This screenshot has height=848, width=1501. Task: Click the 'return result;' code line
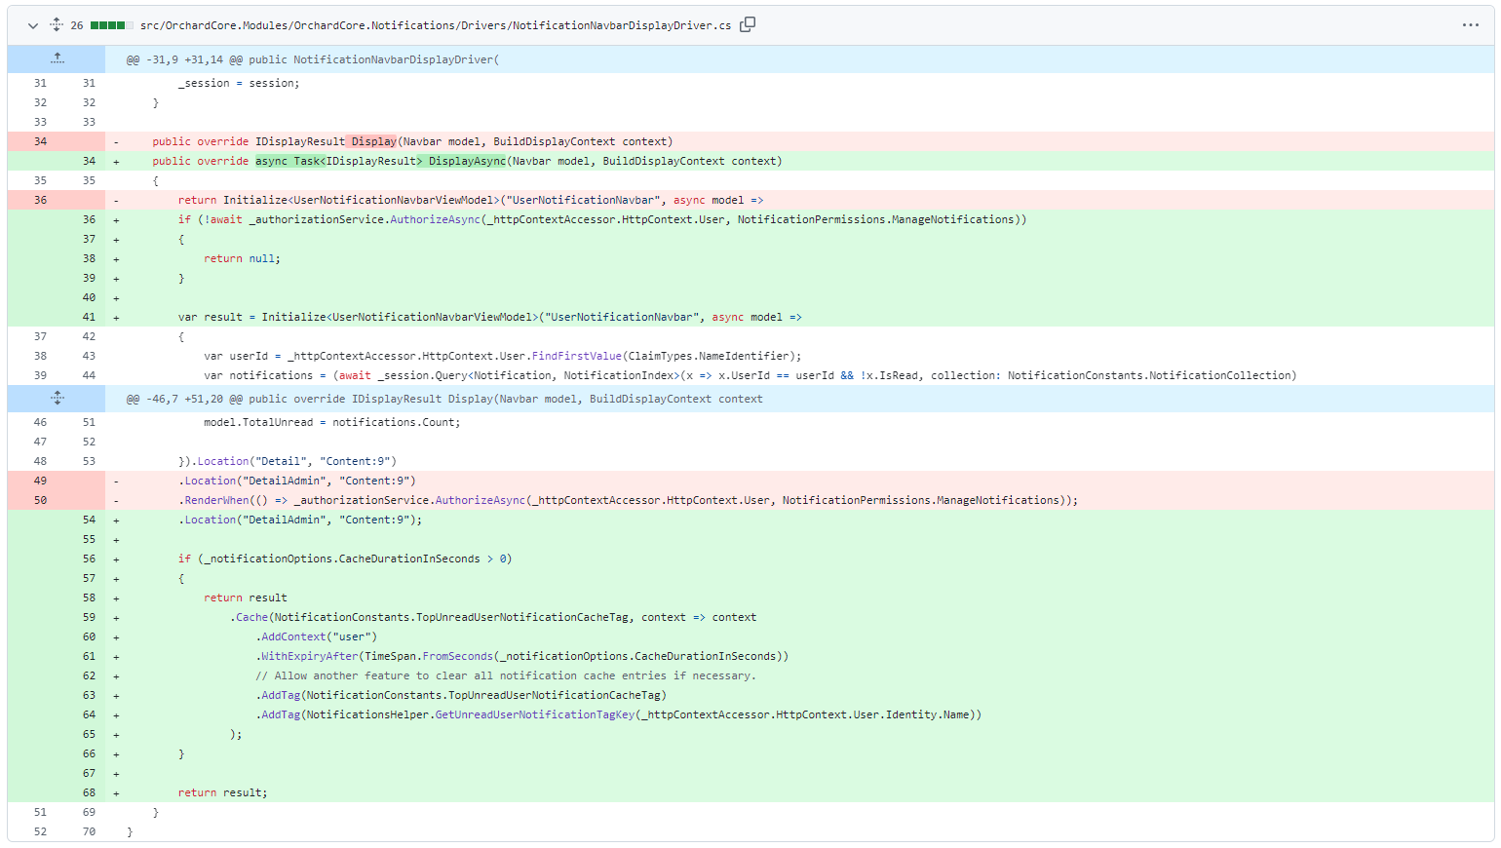222,792
